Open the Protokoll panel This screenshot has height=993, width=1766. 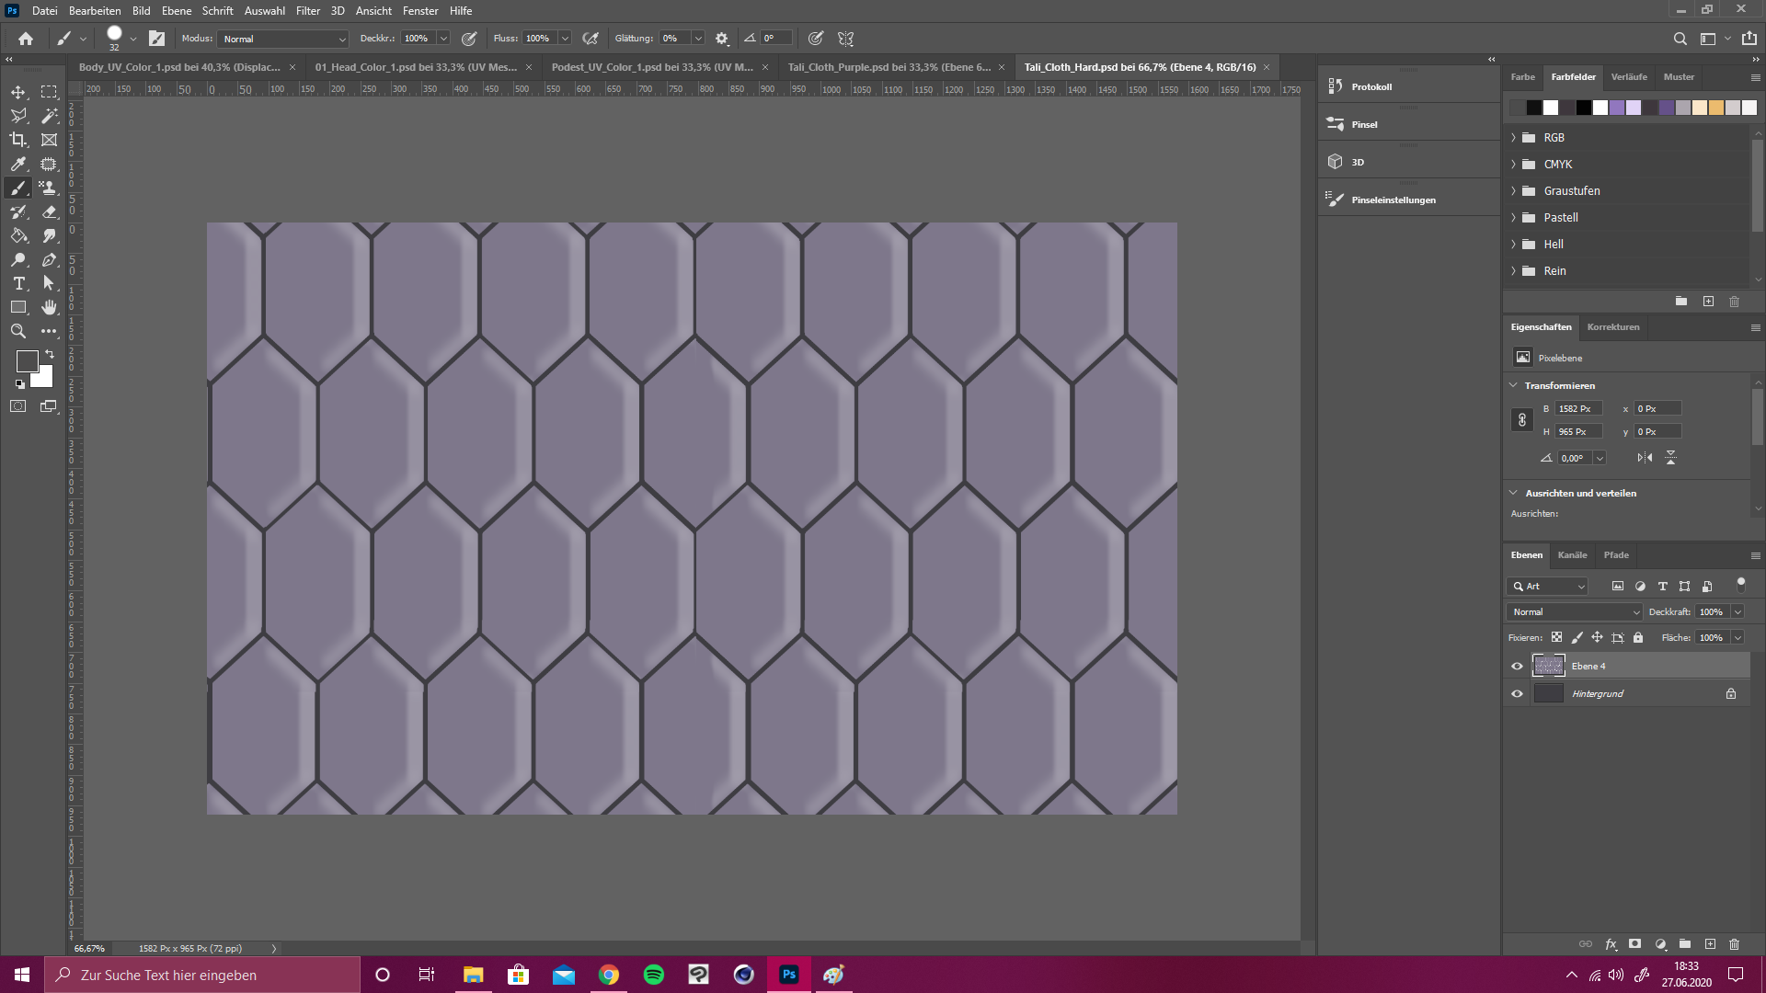(1370, 86)
